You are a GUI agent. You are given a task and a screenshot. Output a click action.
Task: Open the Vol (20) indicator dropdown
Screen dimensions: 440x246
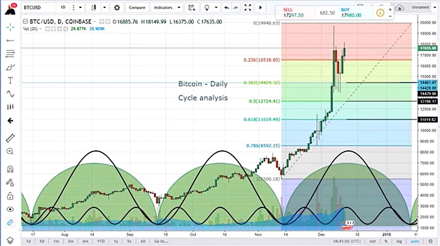[x=41, y=29]
